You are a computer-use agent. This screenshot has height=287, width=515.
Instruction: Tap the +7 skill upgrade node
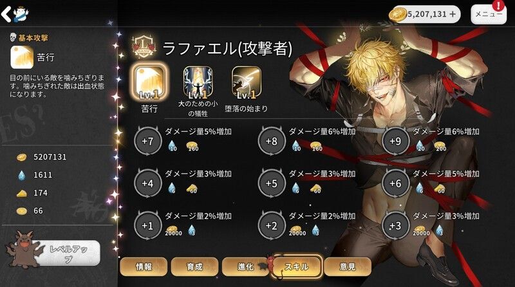148,141
